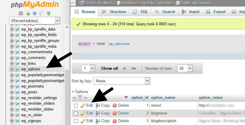Expand the wp_bp_xprofile_data tree node

pos(12,29)
